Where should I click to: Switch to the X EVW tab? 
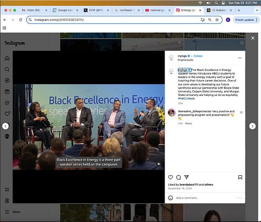tap(96, 10)
